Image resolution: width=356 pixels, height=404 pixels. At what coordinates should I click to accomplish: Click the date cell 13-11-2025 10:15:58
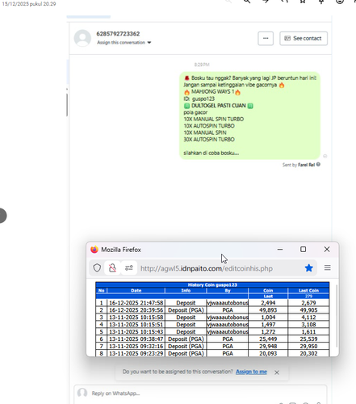136,318
